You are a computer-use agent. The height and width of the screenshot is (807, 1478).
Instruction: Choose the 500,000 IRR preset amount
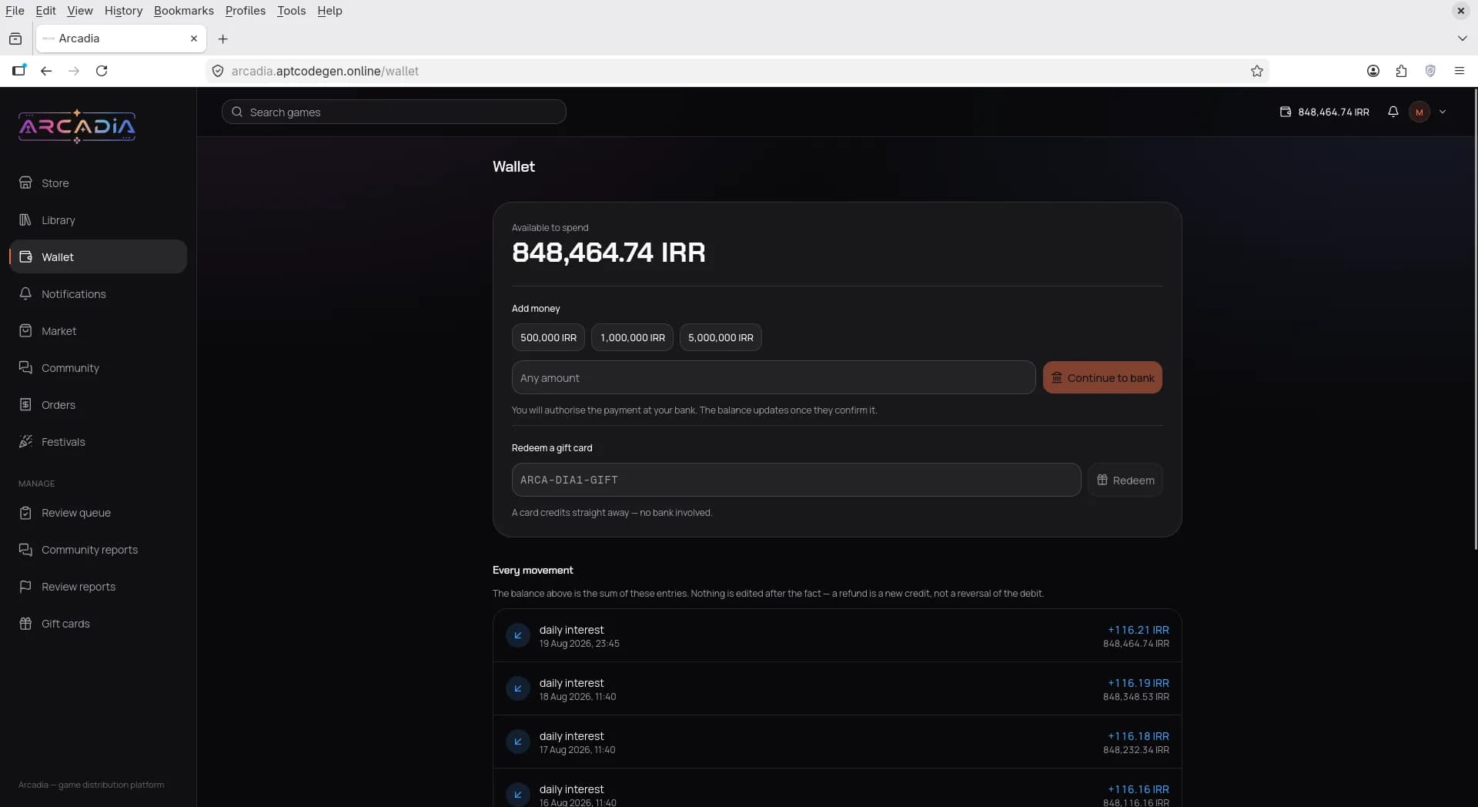[548, 337]
